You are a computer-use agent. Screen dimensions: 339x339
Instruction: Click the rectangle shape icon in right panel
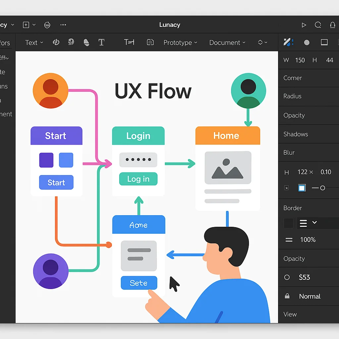324,42
